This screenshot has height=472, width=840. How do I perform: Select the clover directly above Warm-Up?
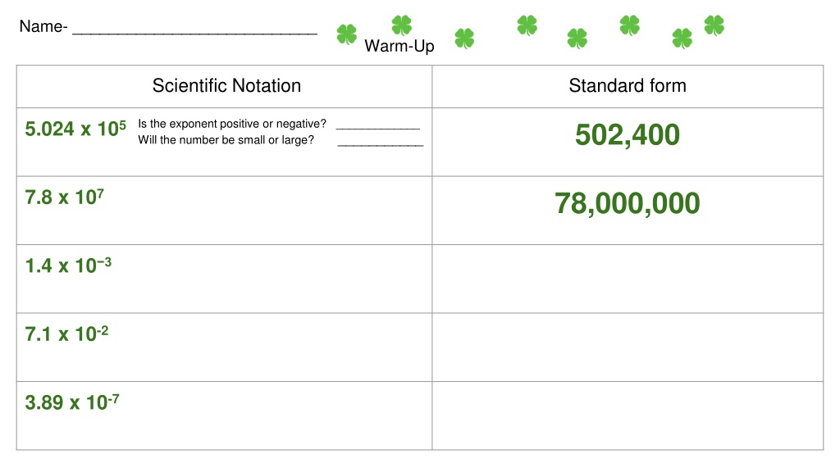point(401,25)
